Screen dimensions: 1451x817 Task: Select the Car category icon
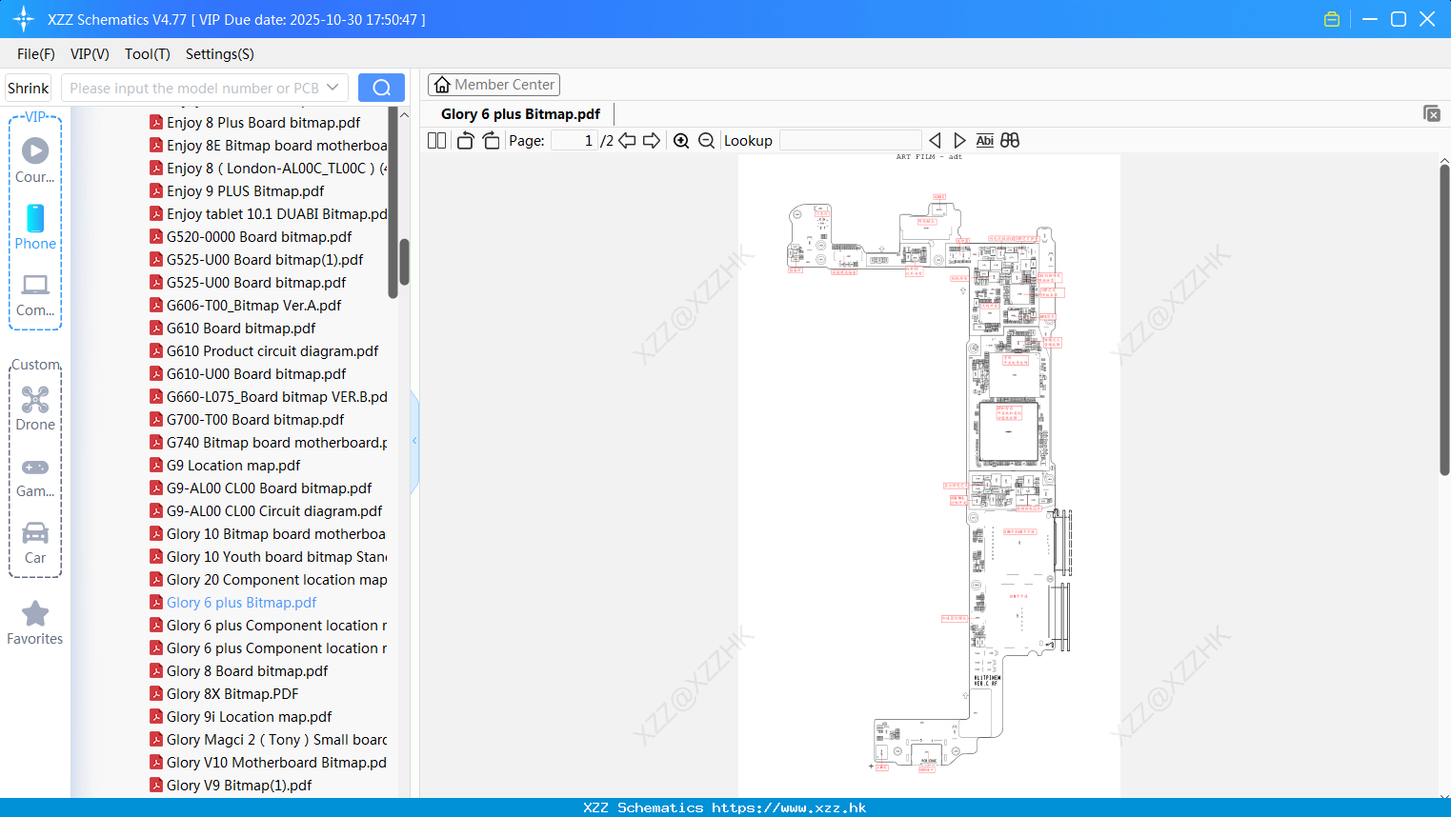click(x=35, y=542)
